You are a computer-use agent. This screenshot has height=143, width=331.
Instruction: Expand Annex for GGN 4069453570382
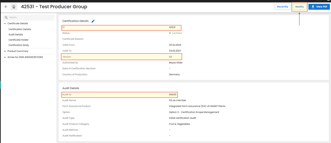pos(5,57)
